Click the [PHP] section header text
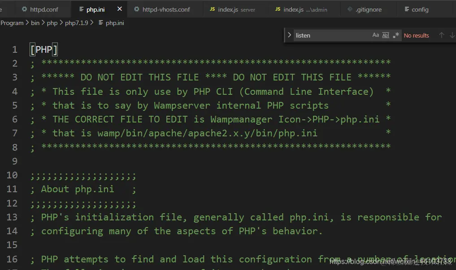This screenshot has height=270, width=456. (44, 50)
